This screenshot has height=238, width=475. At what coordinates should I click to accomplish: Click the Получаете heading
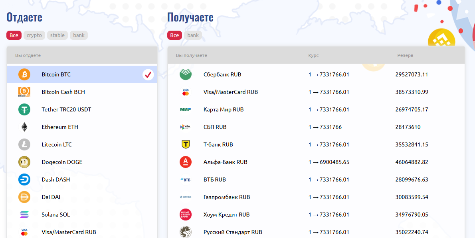[190, 17]
